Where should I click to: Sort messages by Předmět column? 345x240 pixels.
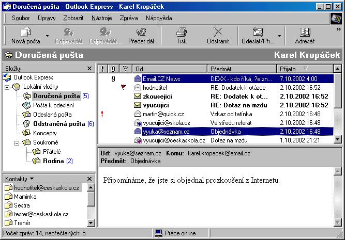point(242,69)
